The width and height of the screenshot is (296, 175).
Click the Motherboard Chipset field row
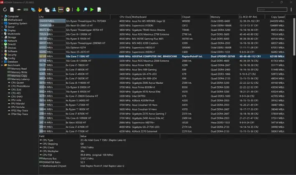tap(99, 166)
